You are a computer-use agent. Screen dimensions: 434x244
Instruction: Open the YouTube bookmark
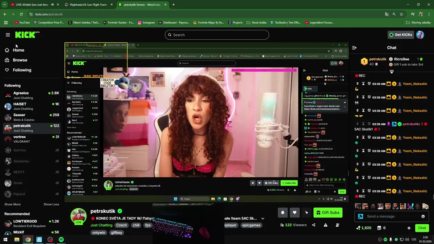pyautogui.click(x=22, y=23)
